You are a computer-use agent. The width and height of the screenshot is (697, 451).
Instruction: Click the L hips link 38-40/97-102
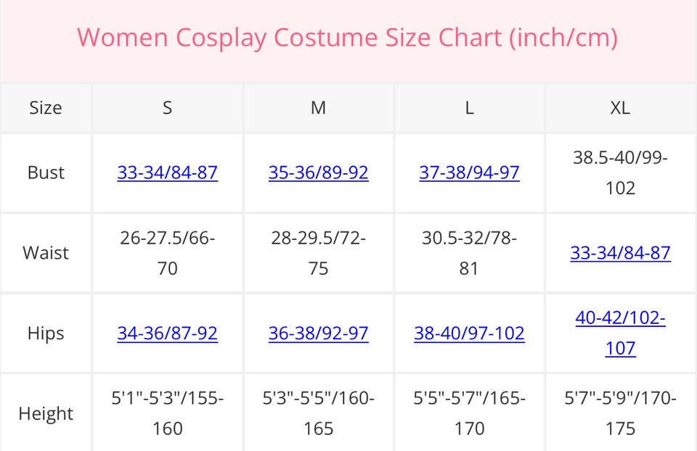coord(469,333)
